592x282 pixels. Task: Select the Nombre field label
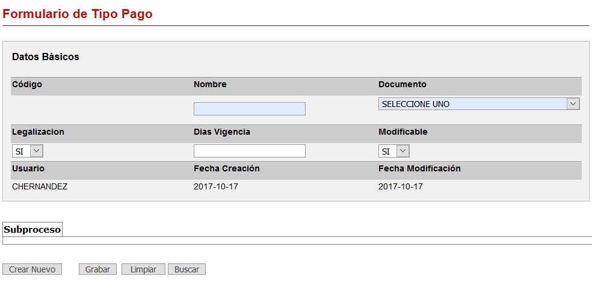[x=210, y=84]
